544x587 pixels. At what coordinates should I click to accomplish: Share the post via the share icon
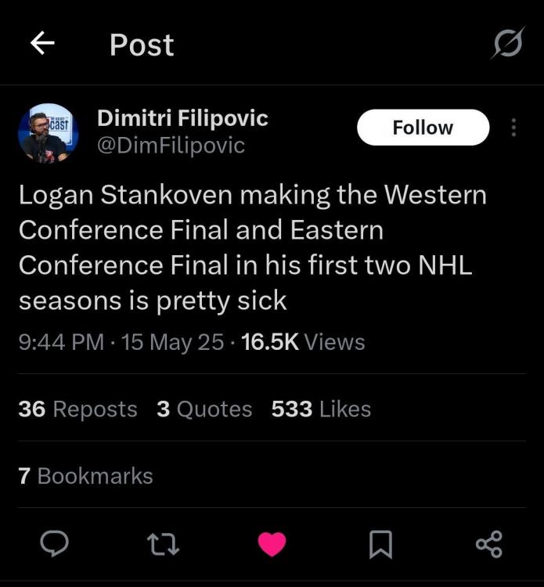(x=489, y=544)
